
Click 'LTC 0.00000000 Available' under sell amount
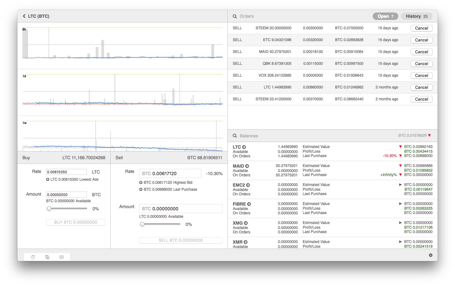pos(161,217)
